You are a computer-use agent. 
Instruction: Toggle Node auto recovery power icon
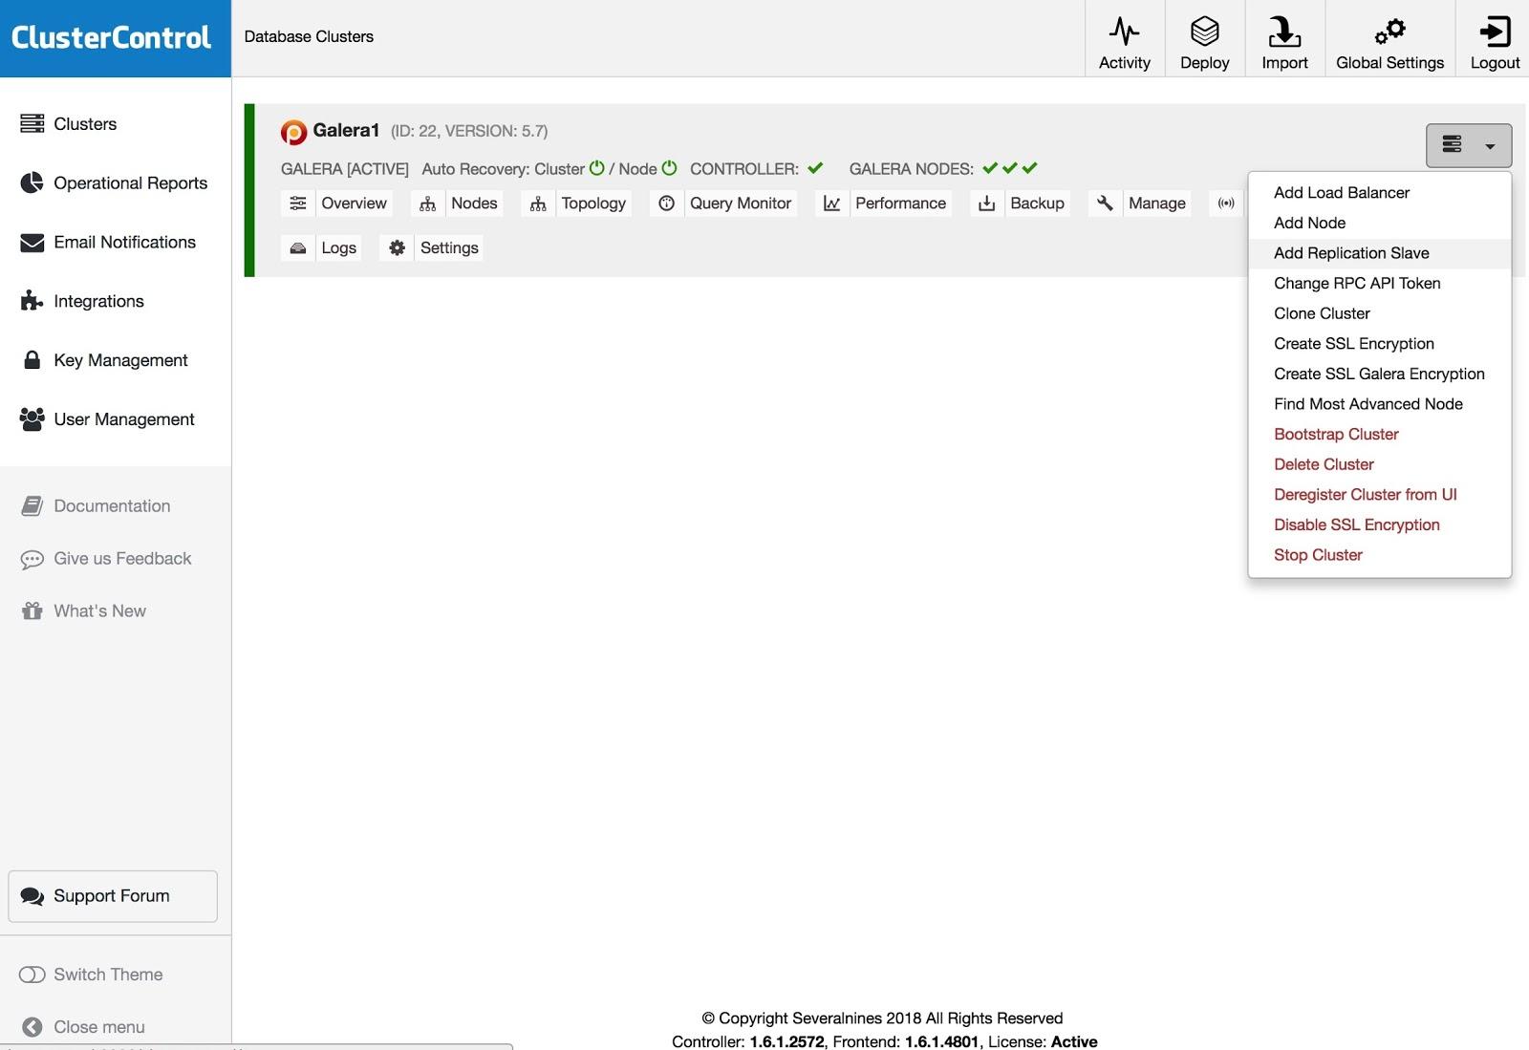coord(669,168)
